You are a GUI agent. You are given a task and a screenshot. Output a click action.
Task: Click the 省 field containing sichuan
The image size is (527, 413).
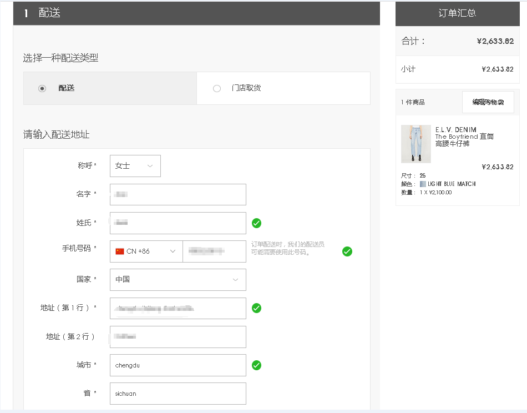(x=178, y=394)
